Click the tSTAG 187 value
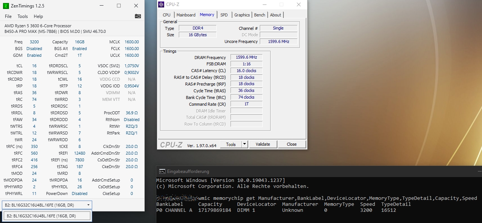The image size is (482, 223). [x=79, y=167]
